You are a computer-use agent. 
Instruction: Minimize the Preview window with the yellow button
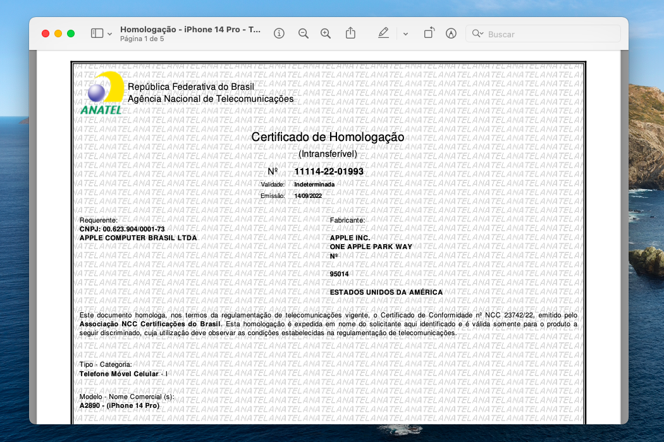pos(58,34)
